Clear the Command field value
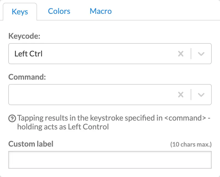The width and height of the screenshot is (220, 177). 181,95
